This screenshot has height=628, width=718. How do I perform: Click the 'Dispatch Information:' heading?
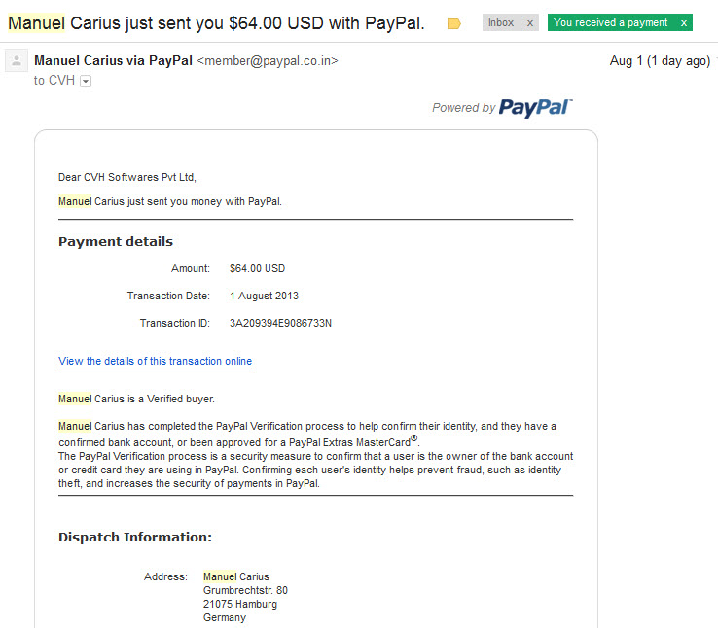pyautogui.click(x=135, y=537)
